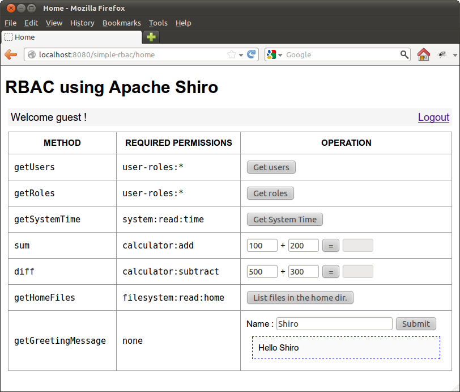Click the Google search engine icon
This screenshot has height=392, width=460.
pyautogui.click(x=271, y=54)
